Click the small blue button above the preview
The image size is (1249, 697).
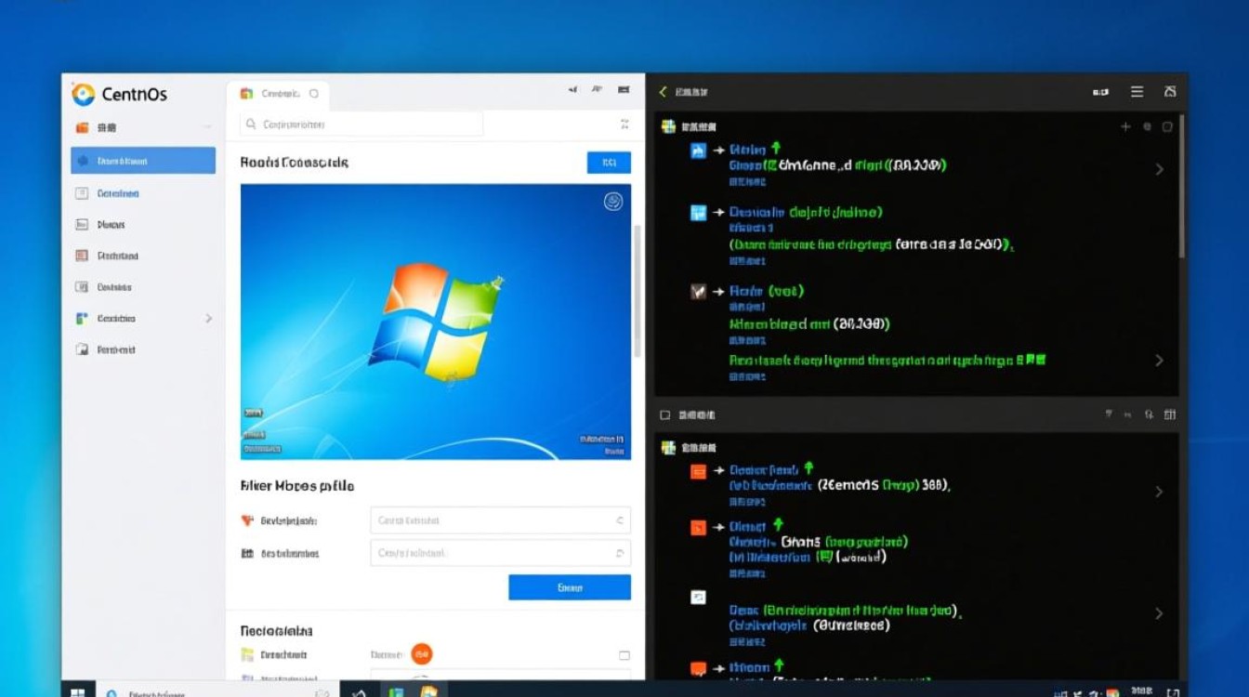pos(609,163)
